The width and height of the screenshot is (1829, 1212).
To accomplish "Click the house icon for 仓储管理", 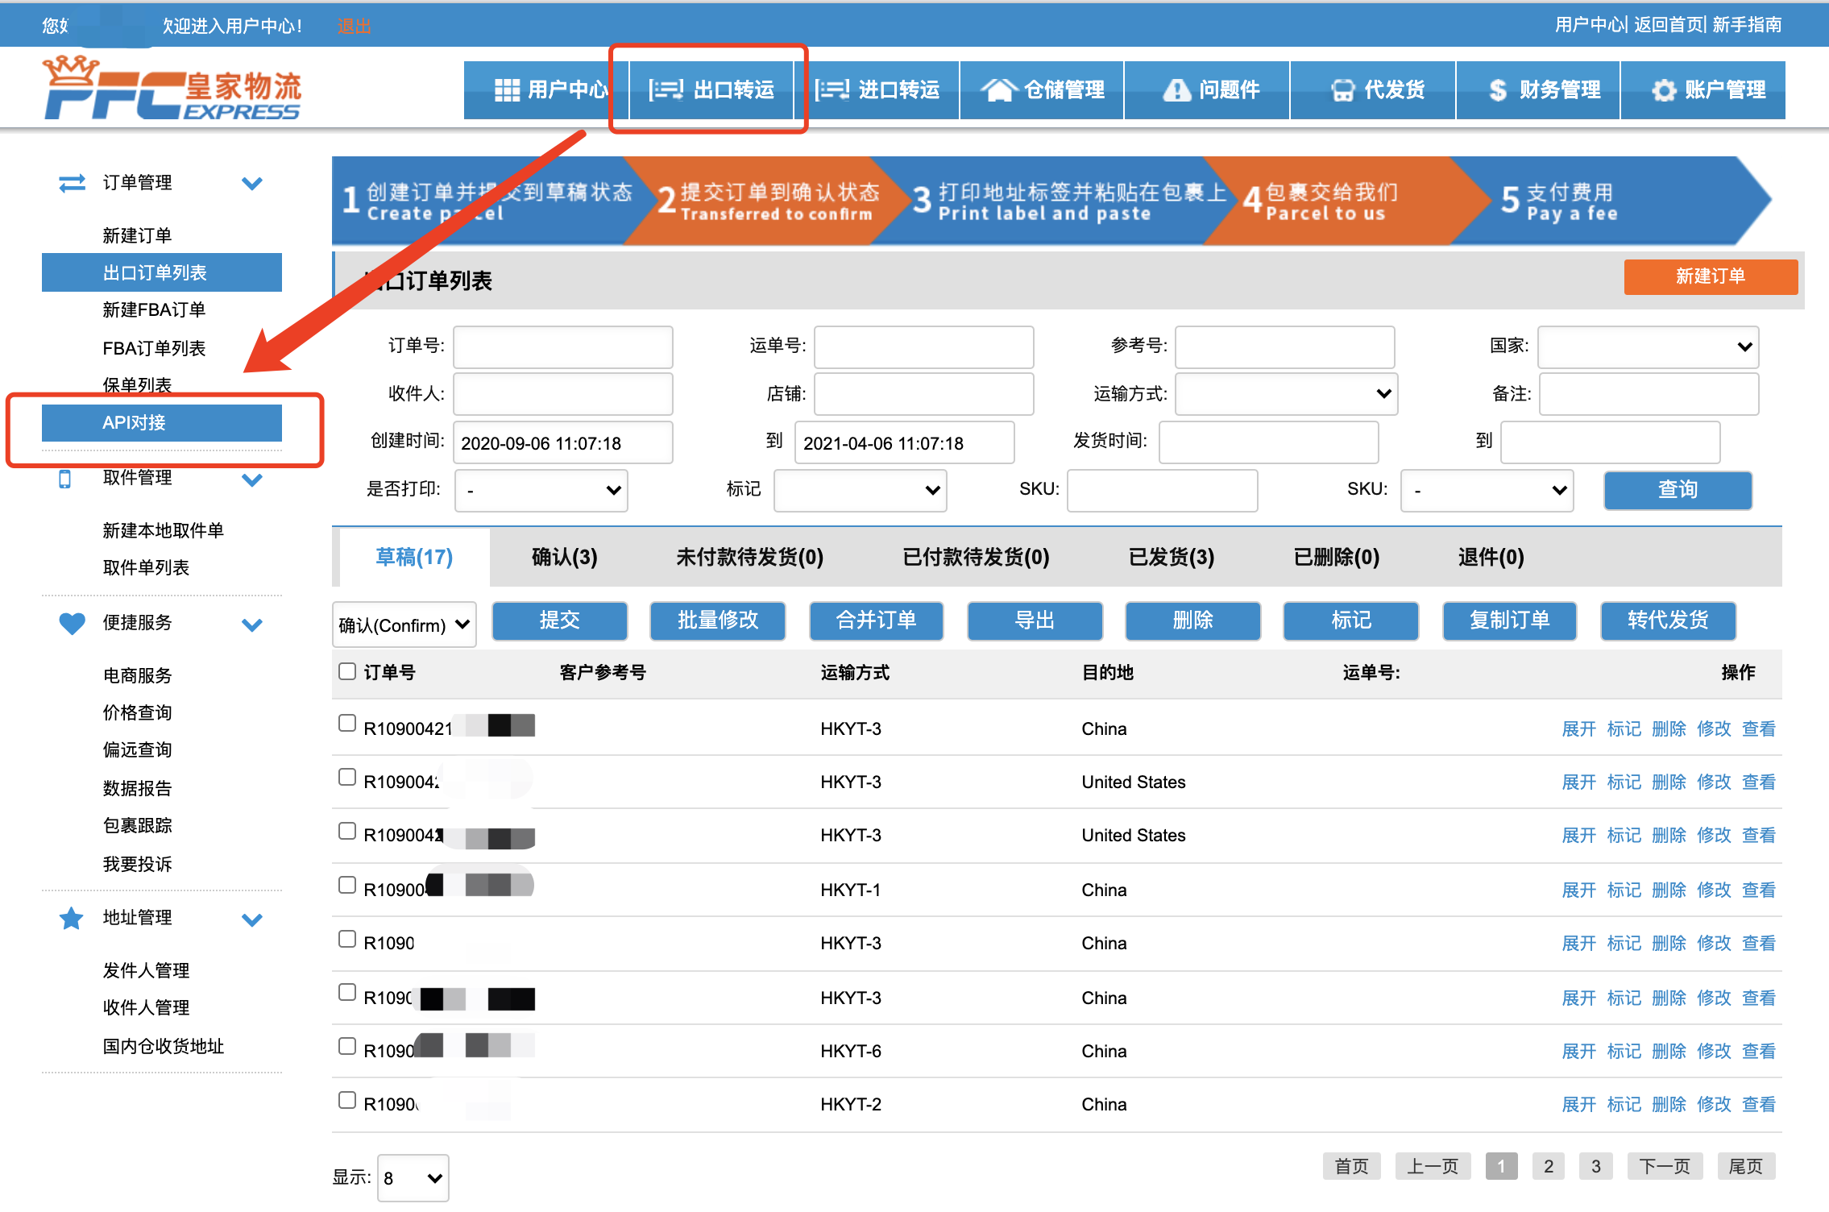I will [x=997, y=90].
